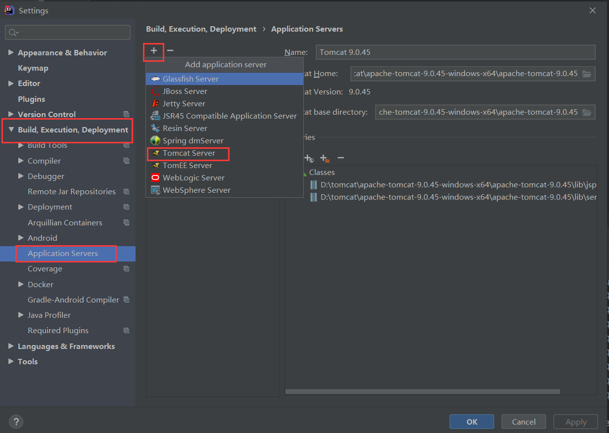Viewport: 609px width, 433px height.
Task: Collapse Build, Execution, Deployment arrow
Action: pos(11,130)
